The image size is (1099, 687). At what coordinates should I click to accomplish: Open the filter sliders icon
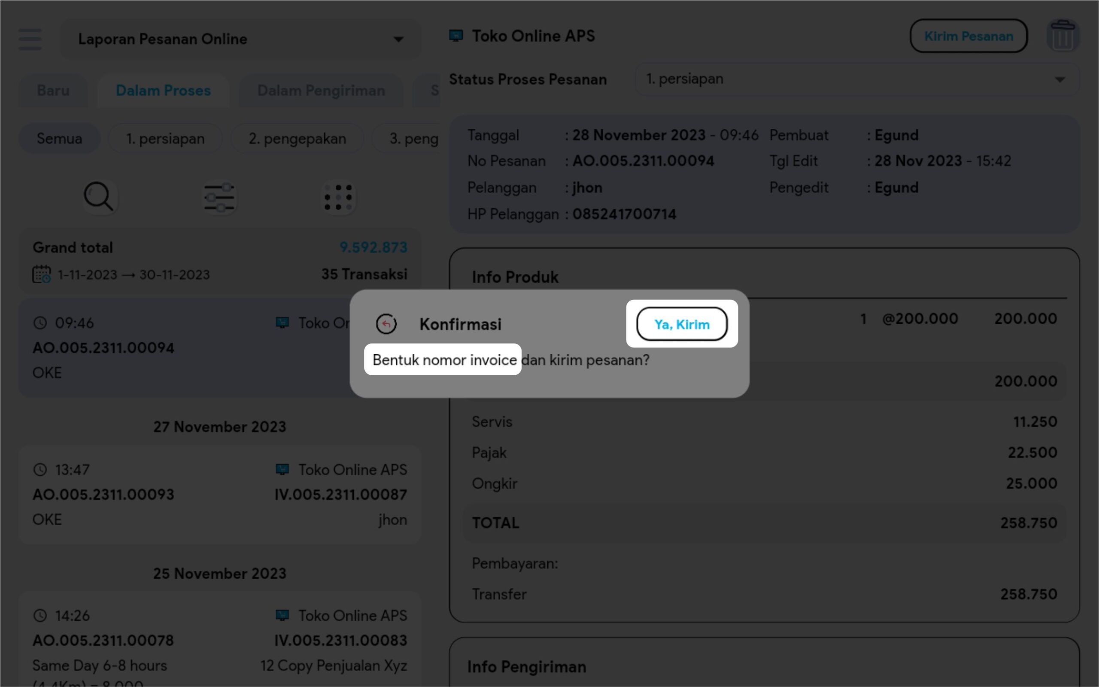point(219,197)
